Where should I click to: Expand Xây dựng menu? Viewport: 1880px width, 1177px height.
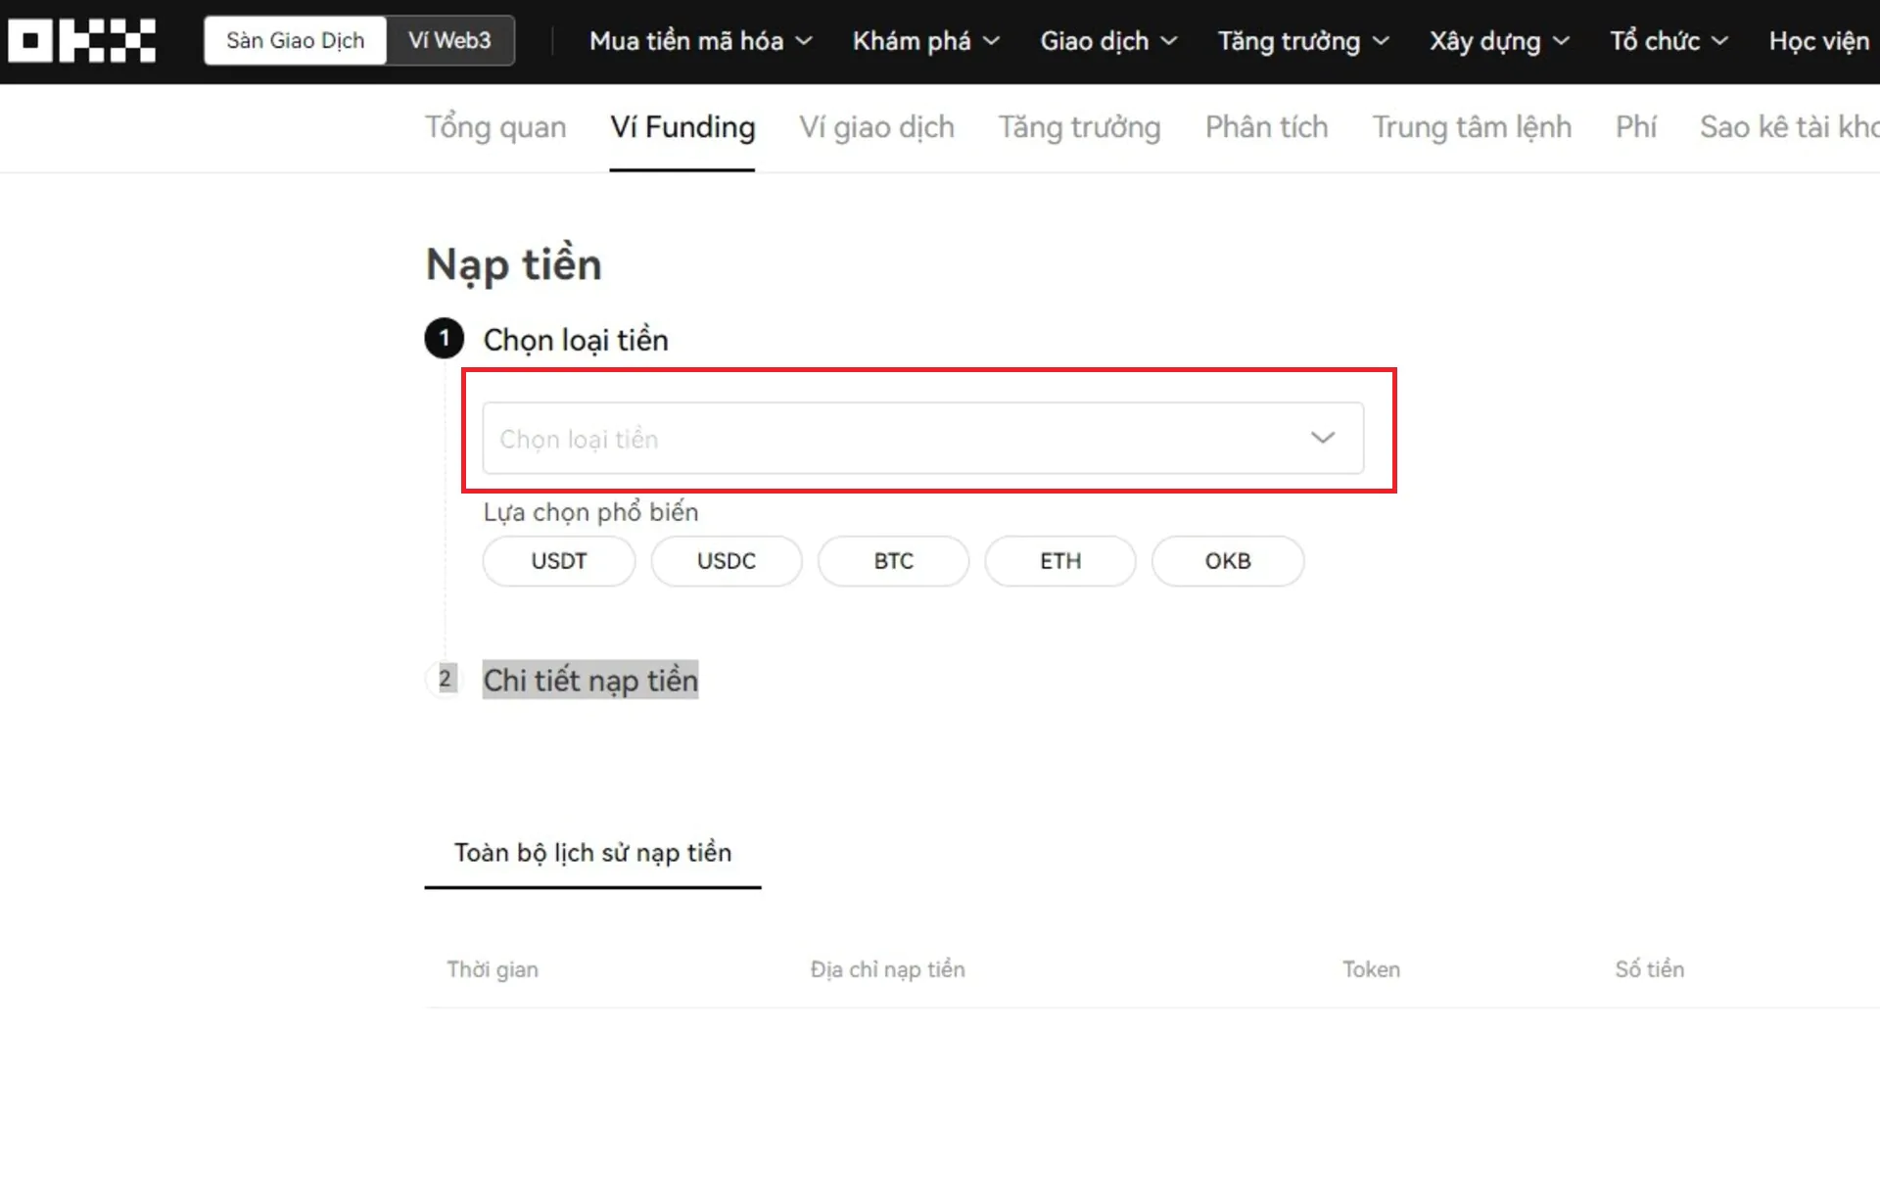1499,41
